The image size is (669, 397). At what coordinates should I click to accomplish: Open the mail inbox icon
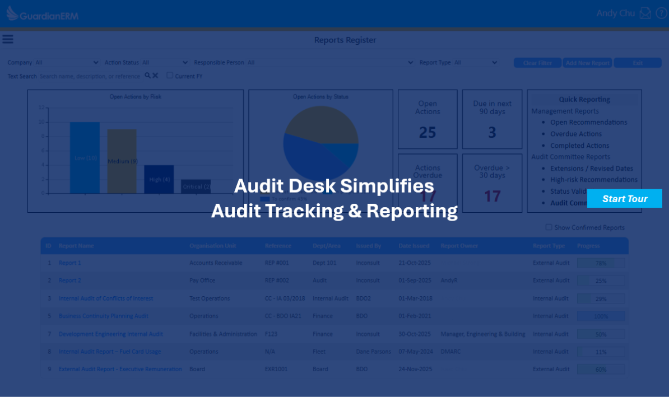645,13
